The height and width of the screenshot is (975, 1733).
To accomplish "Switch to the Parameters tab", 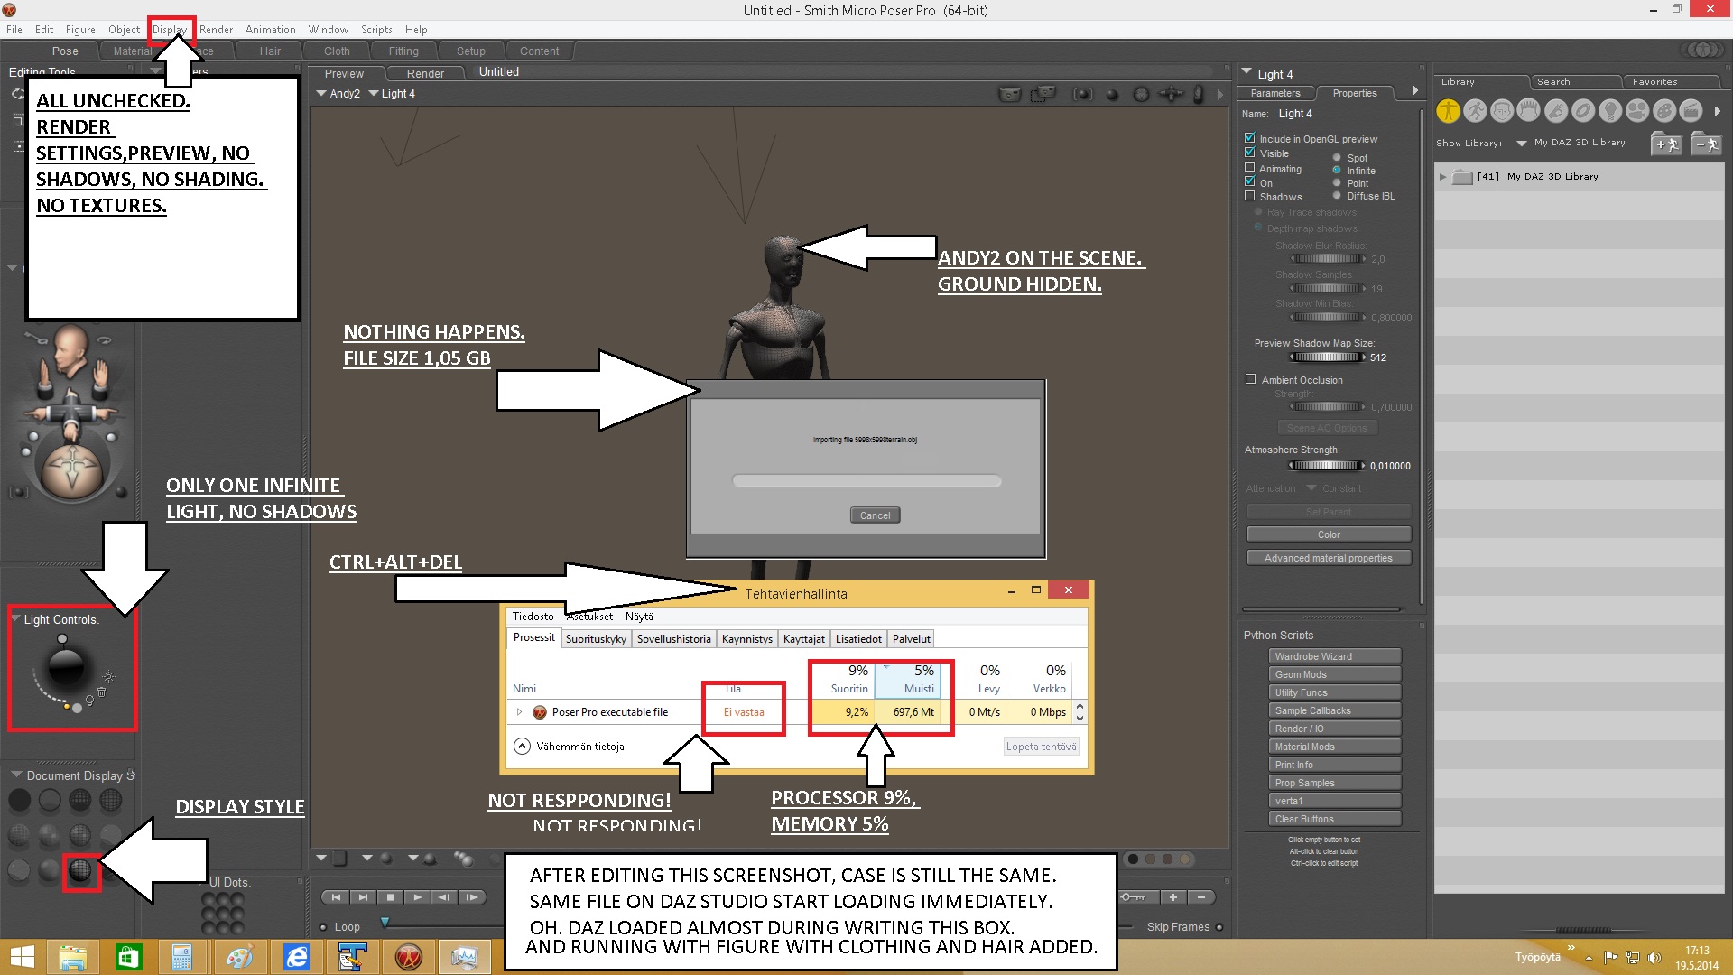I will 1274,93.
